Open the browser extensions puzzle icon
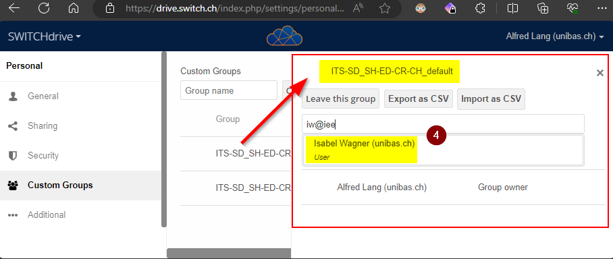The height and width of the screenshot is (259, 613). (480, 8)
